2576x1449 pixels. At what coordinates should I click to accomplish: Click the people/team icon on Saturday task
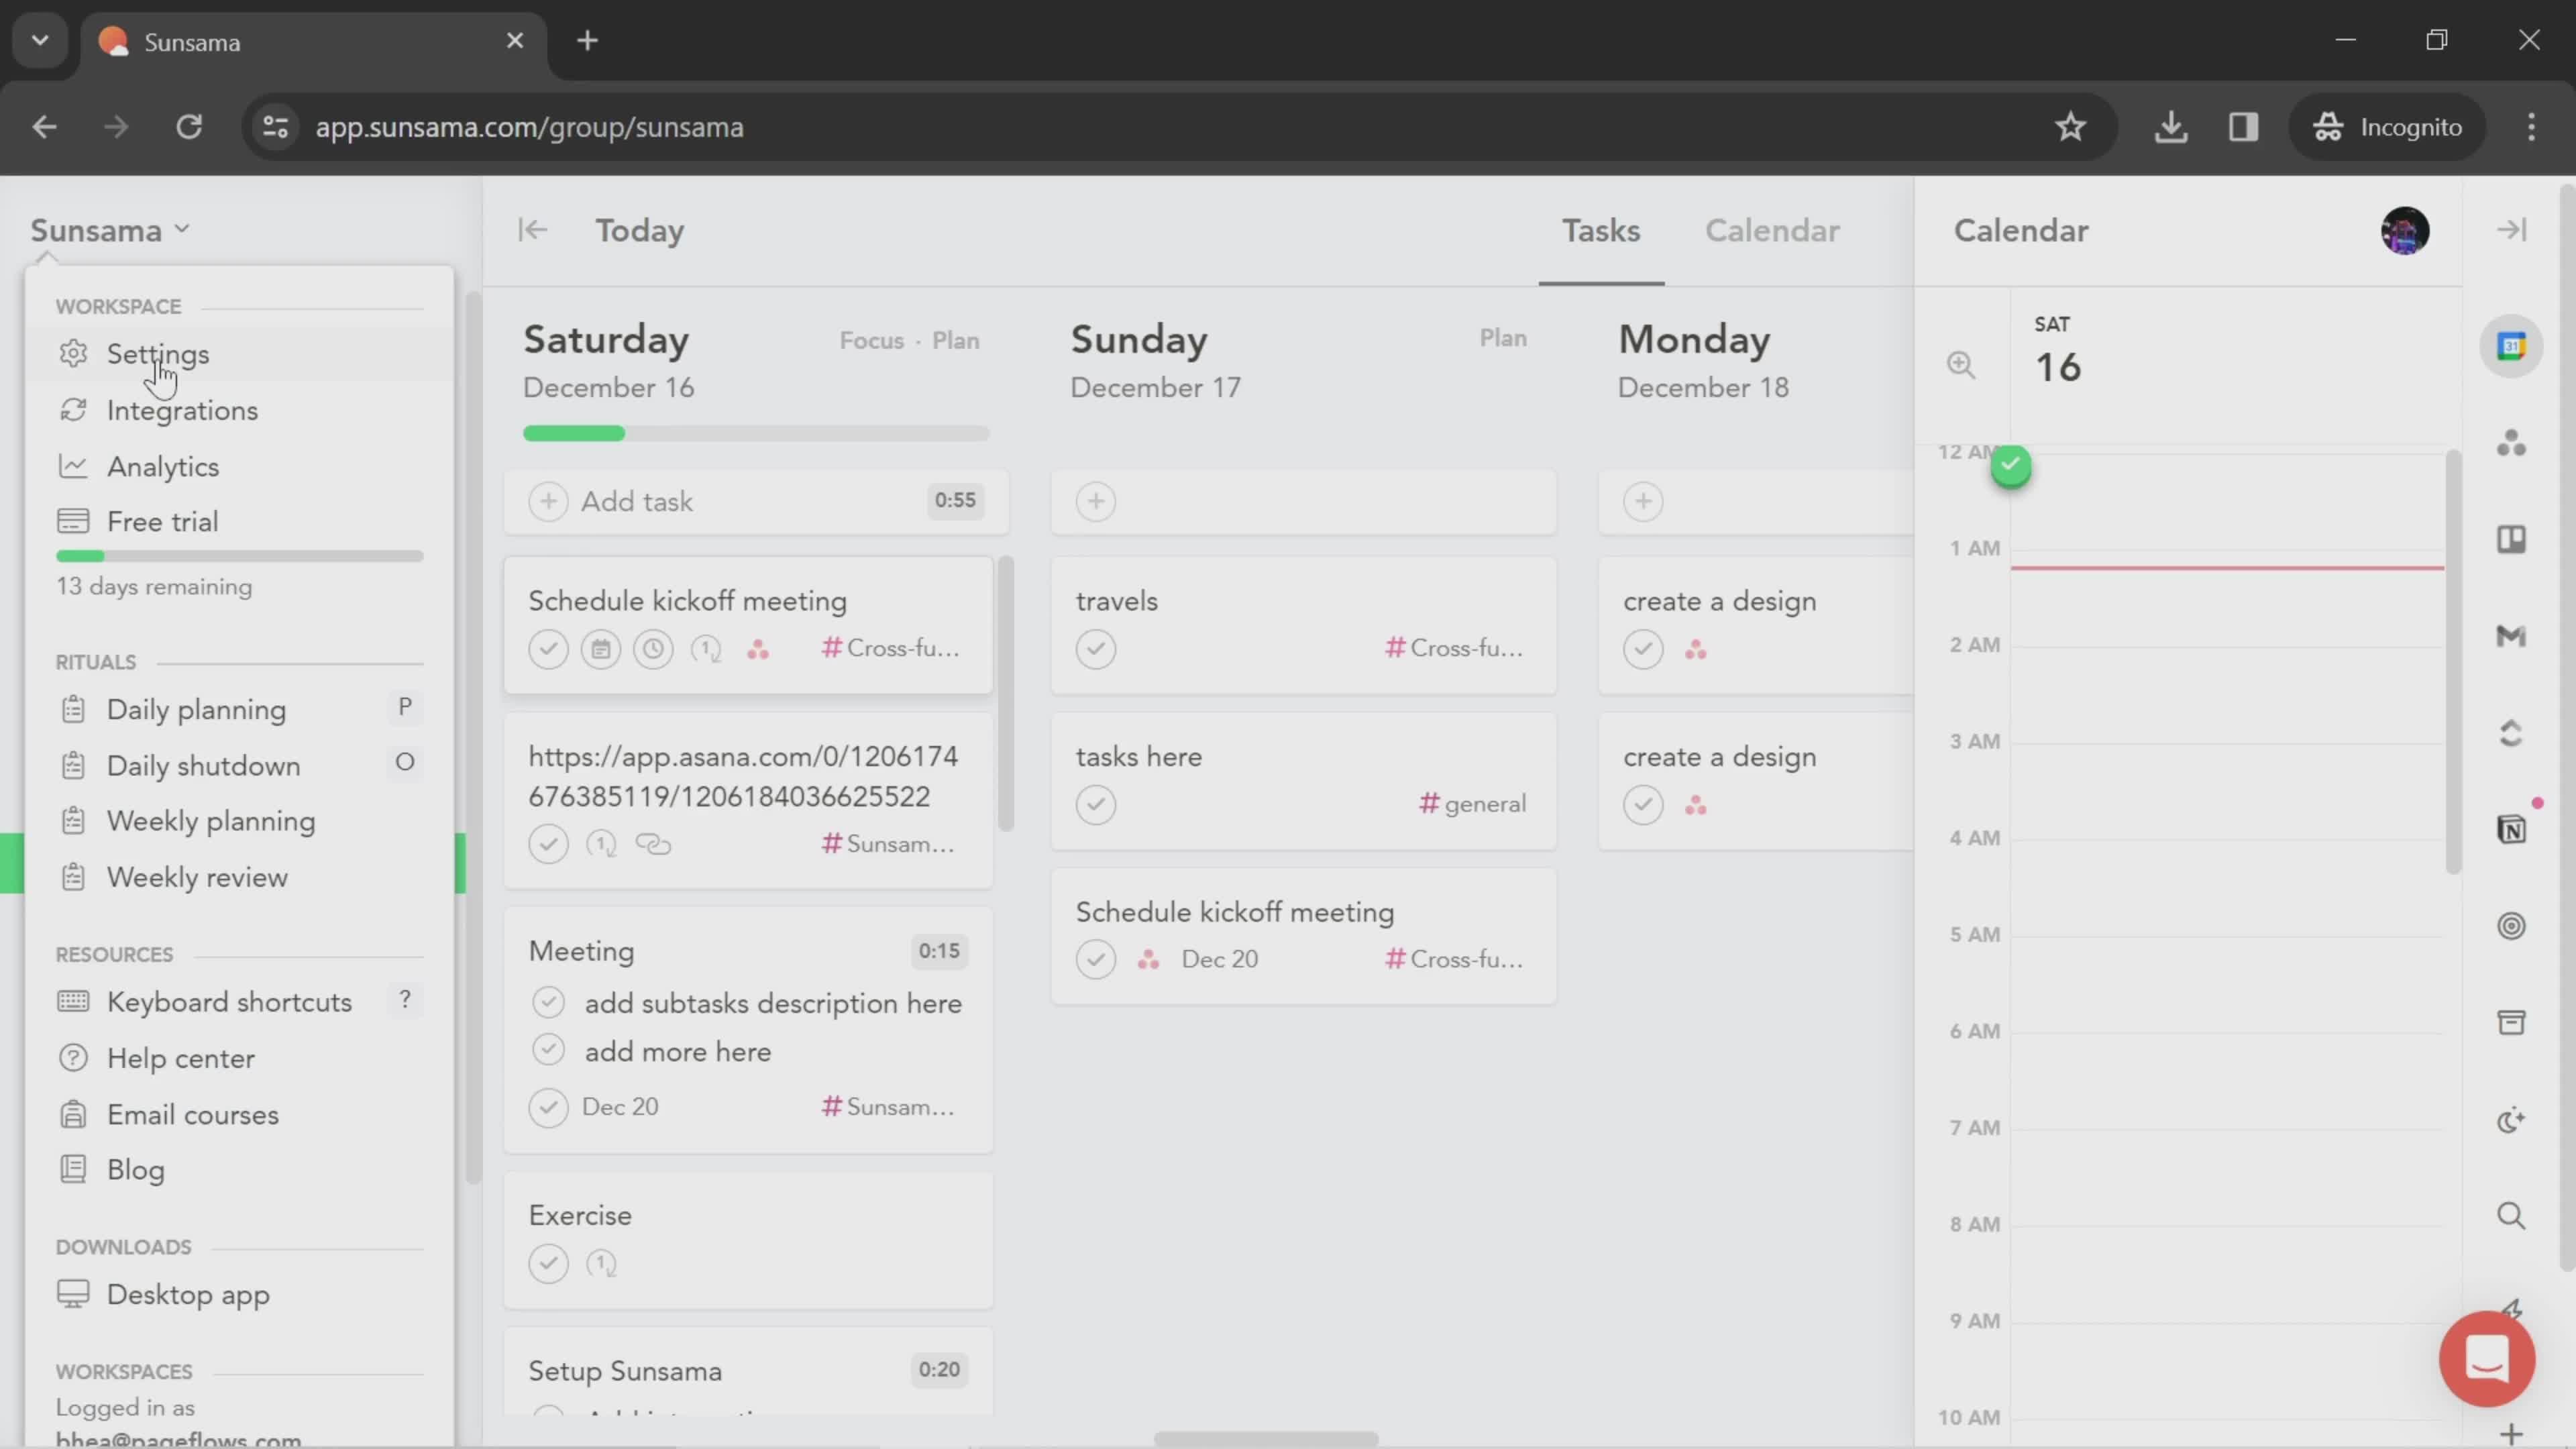click(757, 647)
